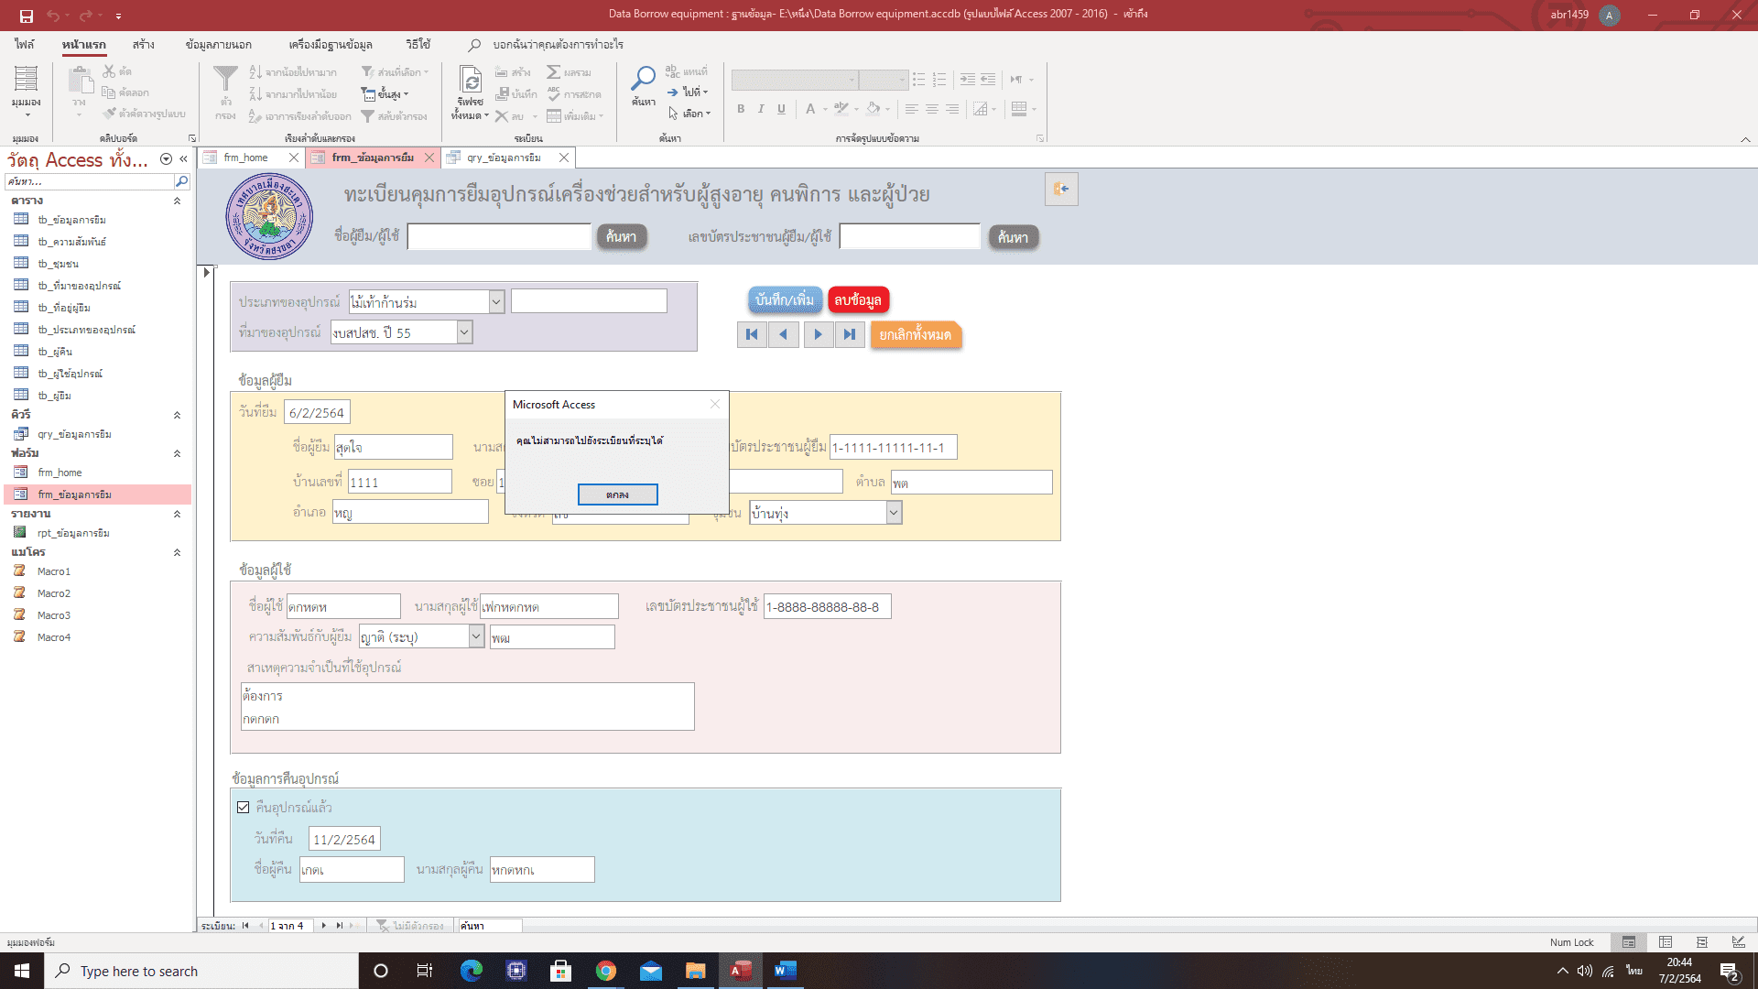Image resolution: width=1758 pixels, height=989 pixels.
Task: Click Search button next to ID card field
Action: tap(1013, 237)
